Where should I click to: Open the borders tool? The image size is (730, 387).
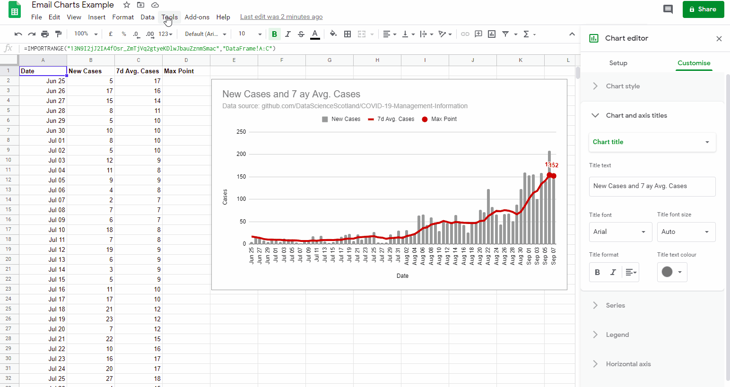(348, 34)
